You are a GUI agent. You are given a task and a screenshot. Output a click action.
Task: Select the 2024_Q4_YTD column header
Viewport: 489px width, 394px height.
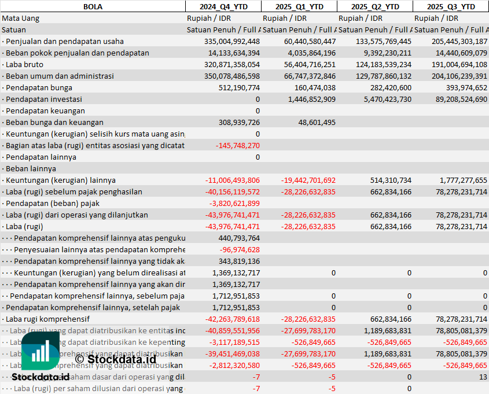[x=223, y=6]
